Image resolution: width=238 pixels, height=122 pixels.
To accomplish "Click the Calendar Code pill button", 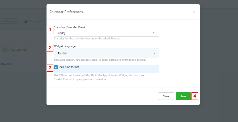I will (34, 21).
